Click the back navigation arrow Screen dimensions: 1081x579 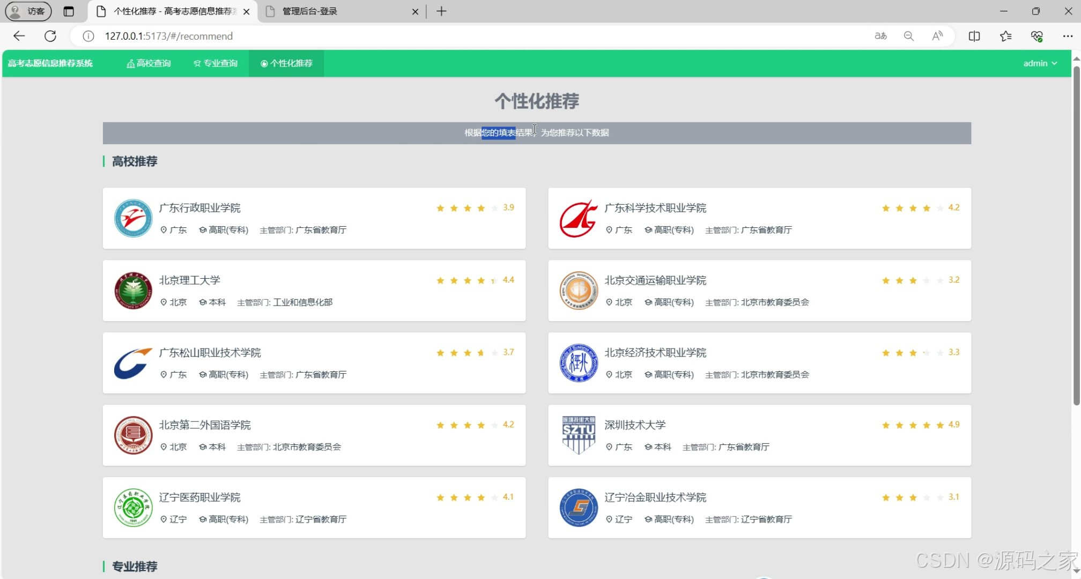pyautogui.click(x=19, y=36)
